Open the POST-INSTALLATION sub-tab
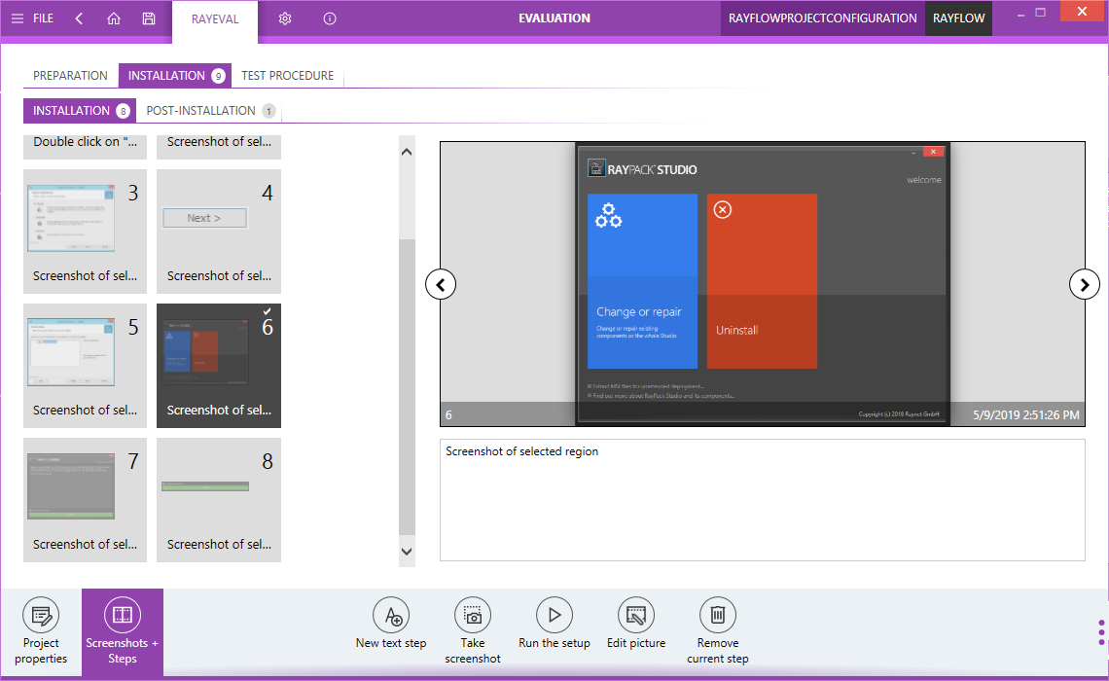Viewport: 1109px width, 681px height. (209, 110)
